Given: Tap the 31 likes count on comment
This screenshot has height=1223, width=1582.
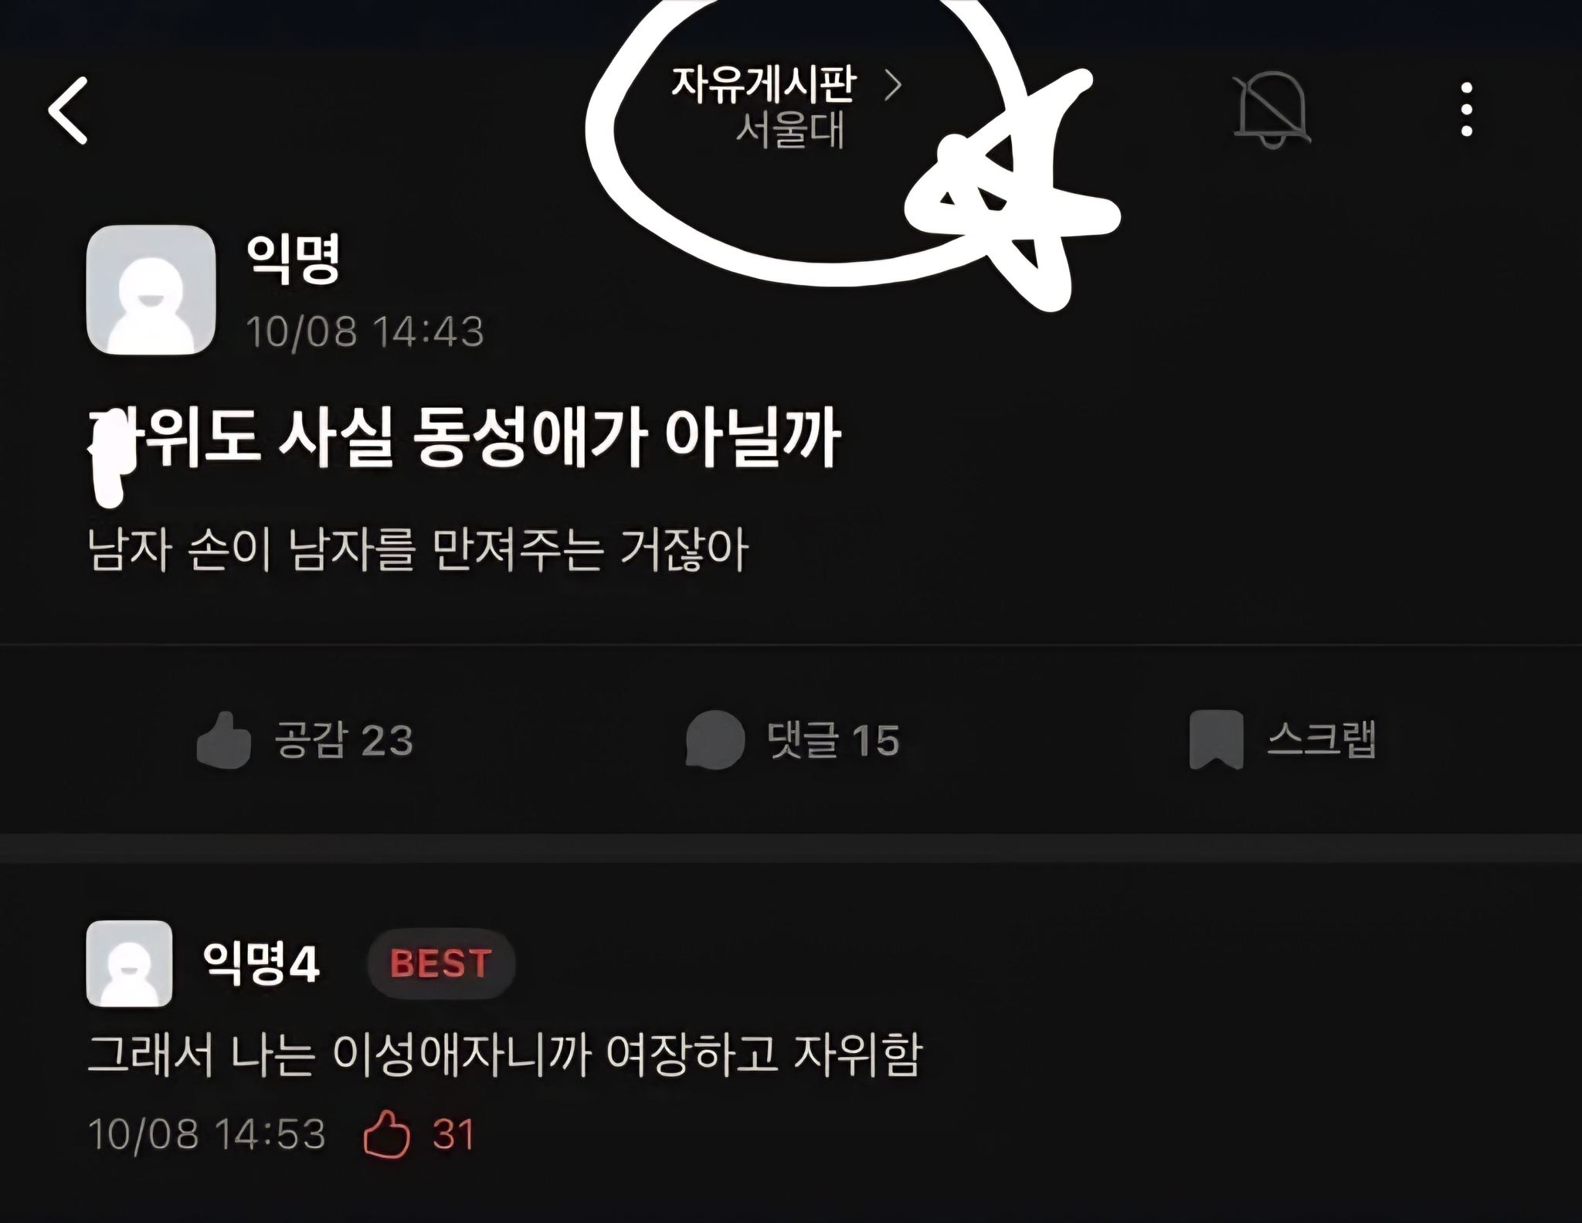Looking at the screenshot, I should 453,1134.
